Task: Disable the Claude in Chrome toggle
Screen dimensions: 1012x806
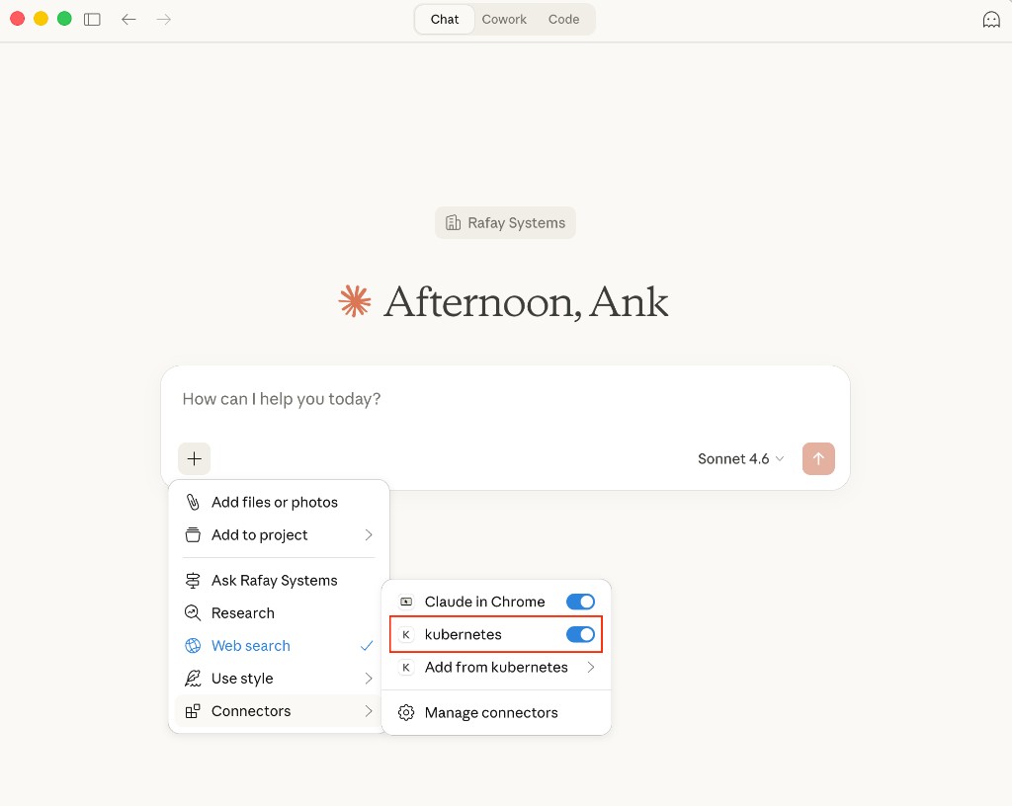Action: tap(580, 602)
